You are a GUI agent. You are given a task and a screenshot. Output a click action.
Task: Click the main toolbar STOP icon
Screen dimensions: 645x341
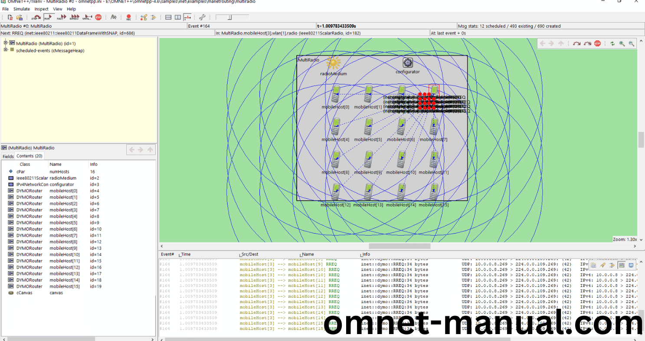point(98,17)
